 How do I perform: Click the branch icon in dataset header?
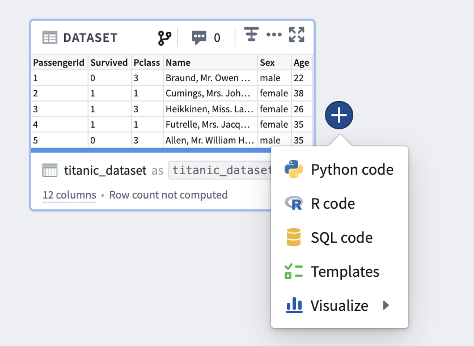click(x=164, y=38)
